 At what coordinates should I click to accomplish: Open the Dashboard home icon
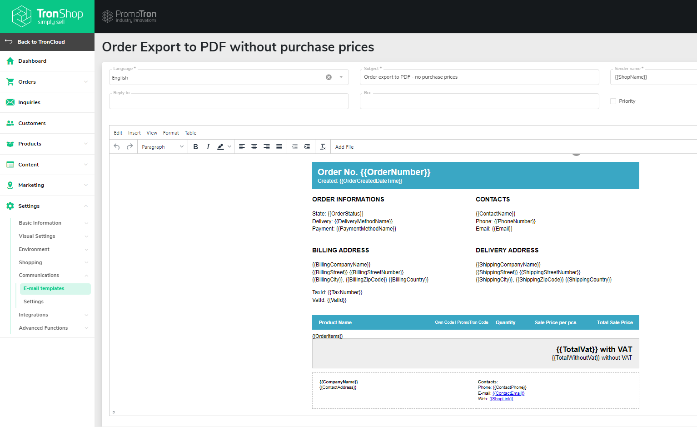pos(10,61)
